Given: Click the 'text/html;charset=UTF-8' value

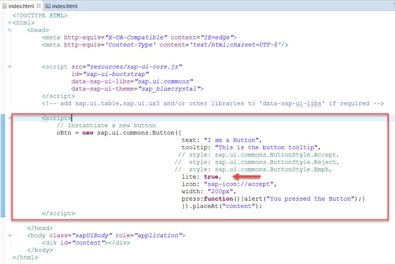Looking at the screenshot, I should click(235, 45).
